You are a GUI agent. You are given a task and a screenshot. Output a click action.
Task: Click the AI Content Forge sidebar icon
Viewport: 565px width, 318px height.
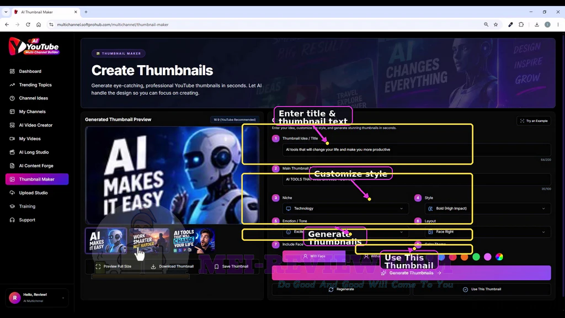pos(12,166)
